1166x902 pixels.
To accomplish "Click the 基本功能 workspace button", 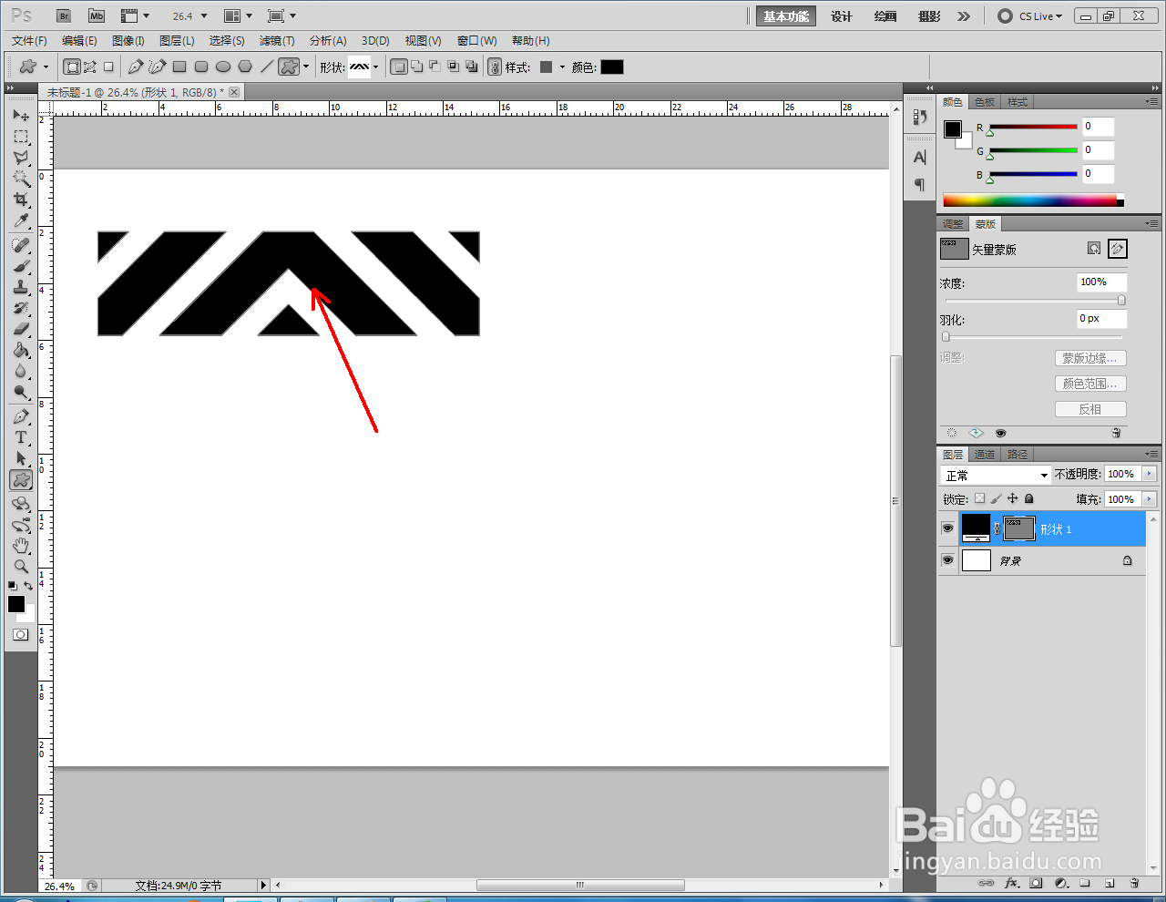I will click(786, 16).
